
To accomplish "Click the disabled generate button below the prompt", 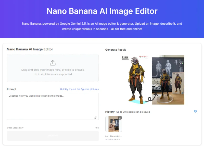I will 53,136.
